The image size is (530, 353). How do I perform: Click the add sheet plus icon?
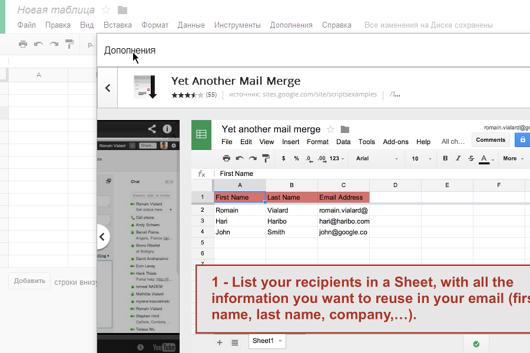click(x=220, y=342)
